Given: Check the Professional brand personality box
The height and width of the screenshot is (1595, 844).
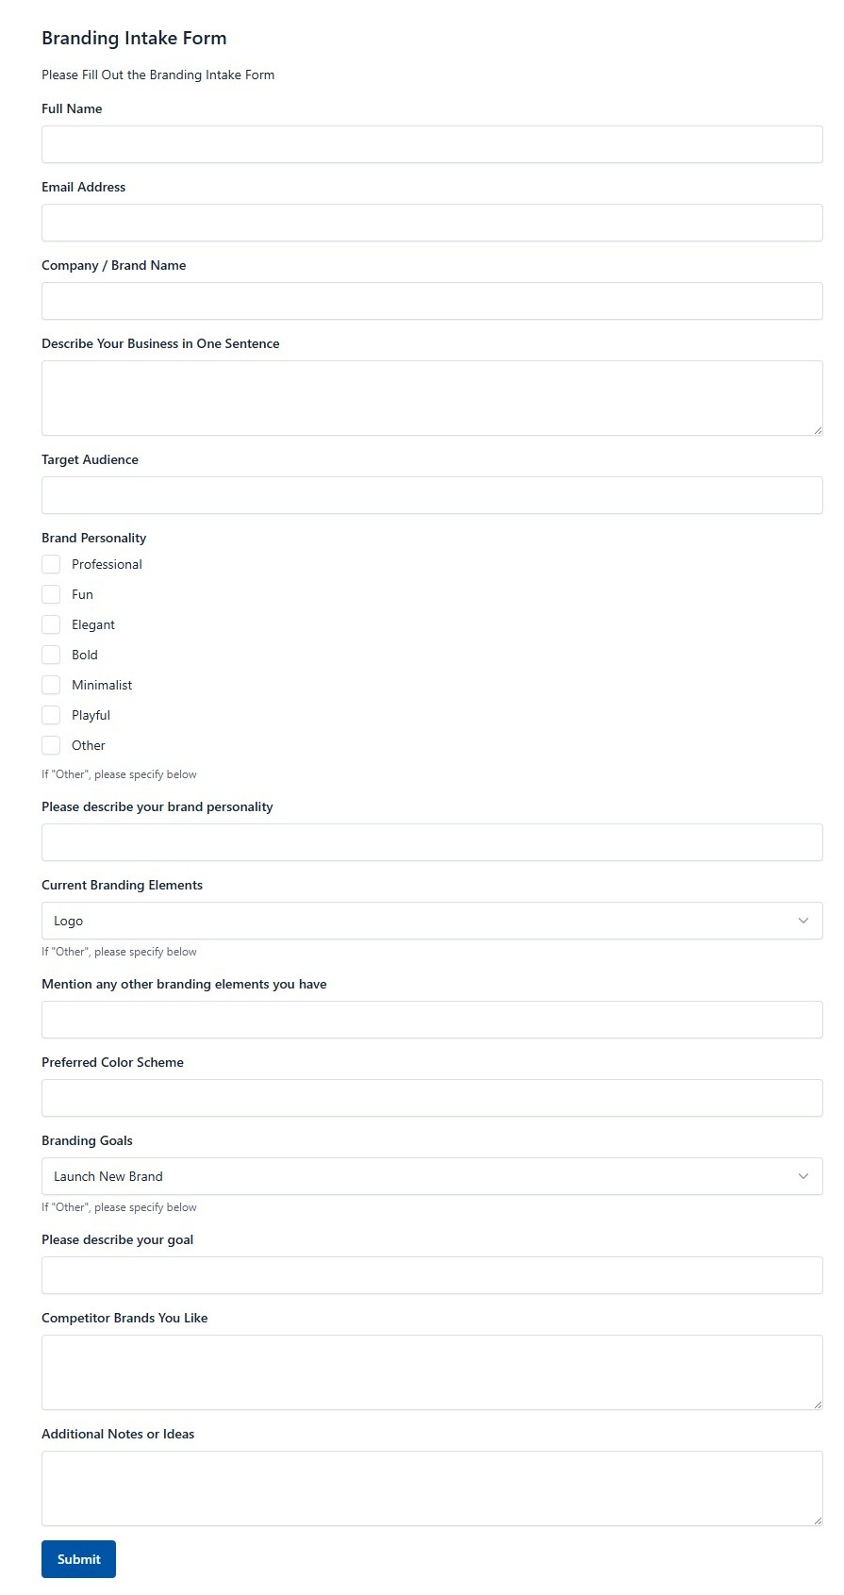Looking at the screenshot, I should [x=51, y=564].
